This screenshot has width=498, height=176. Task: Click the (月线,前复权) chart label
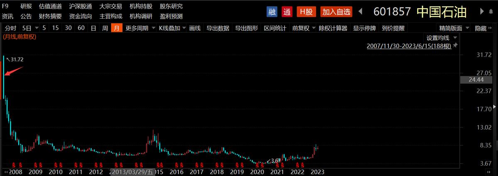point(20,36)
